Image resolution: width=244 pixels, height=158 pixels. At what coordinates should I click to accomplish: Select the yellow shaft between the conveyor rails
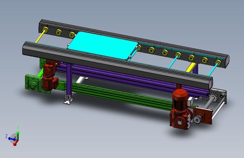pyautogui.click(x=41, y=36)
